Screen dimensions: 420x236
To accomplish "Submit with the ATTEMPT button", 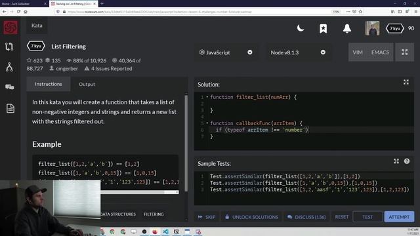I will [399, 217].
